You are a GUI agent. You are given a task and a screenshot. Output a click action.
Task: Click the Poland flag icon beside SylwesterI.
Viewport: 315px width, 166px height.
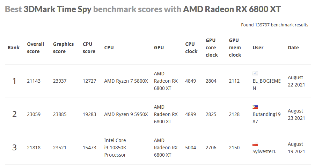[x=255, y=144]
